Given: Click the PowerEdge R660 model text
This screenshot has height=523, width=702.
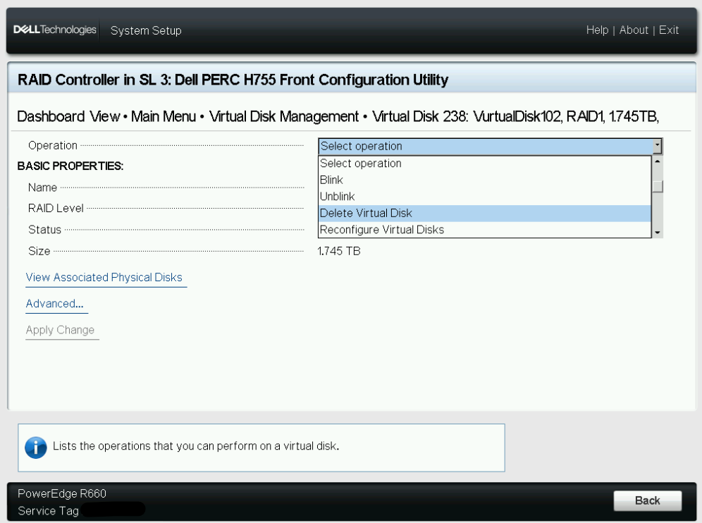Looking at the screenshot, I should pos(62,493).
